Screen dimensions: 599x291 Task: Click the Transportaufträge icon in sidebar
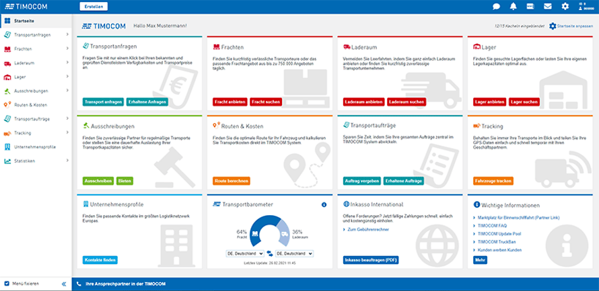(7, 118)
